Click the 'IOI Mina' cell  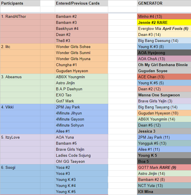[164, 192]
